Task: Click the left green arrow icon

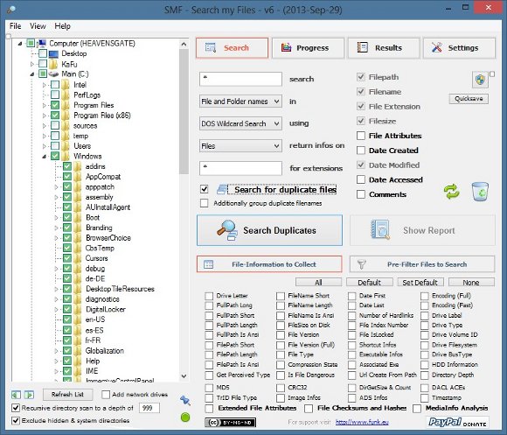Action: click(x=16, y=395)
